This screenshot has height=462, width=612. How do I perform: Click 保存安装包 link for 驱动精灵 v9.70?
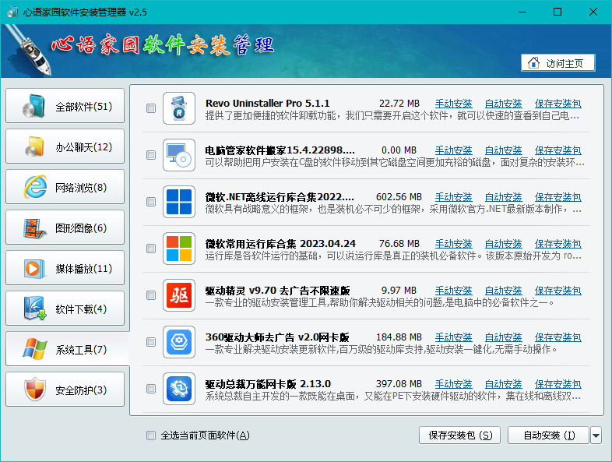[x=557, y=291]
